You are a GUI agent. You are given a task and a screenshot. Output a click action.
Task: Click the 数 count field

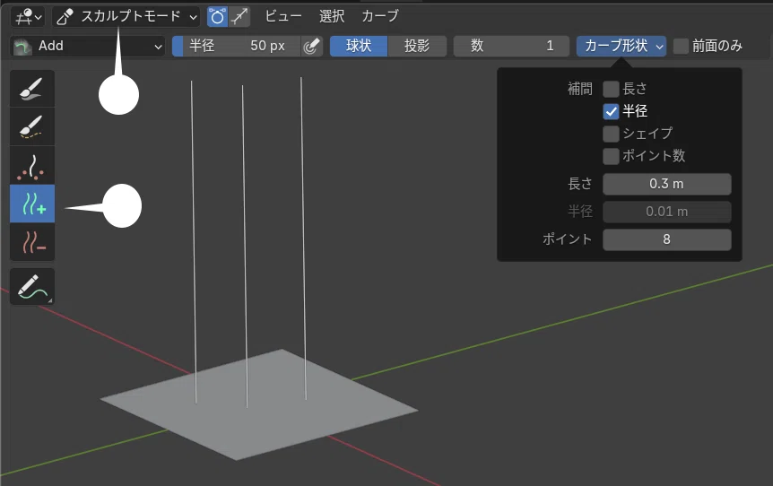pyautogui.click(x=511, y=47)
